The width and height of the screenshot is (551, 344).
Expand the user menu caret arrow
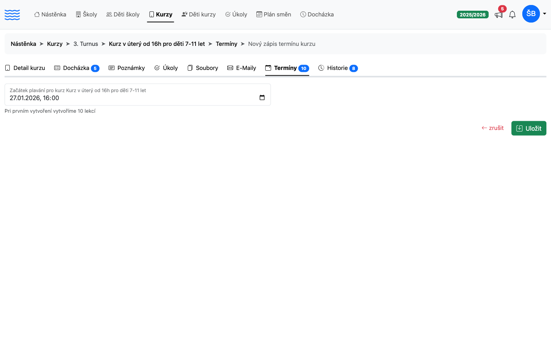pyautogui.click(x=544, y=14)
